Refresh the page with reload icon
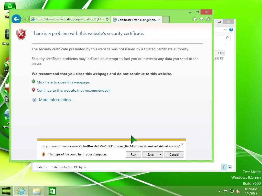Screen dimensions: 262x196 107,19
